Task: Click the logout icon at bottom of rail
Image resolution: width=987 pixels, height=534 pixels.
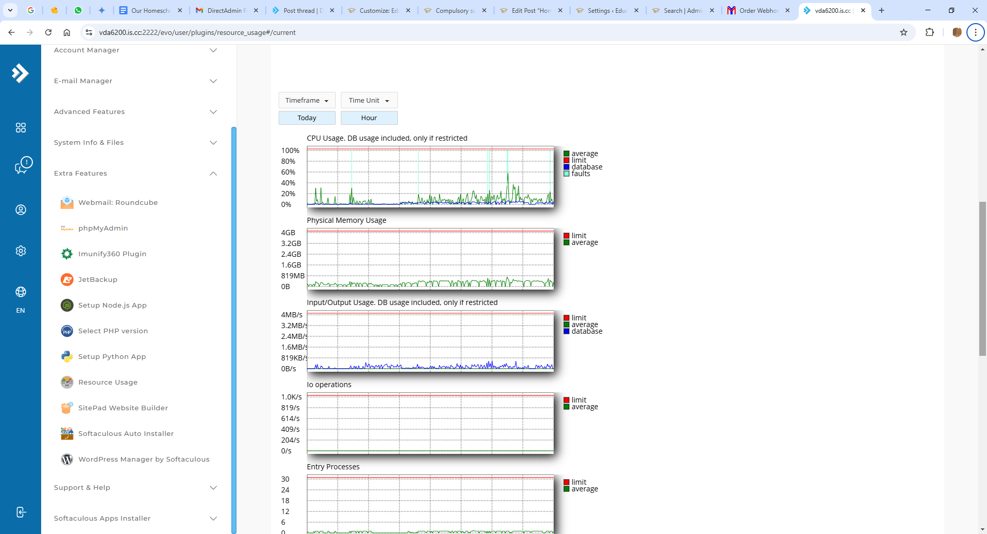Action: pos(21,512)
